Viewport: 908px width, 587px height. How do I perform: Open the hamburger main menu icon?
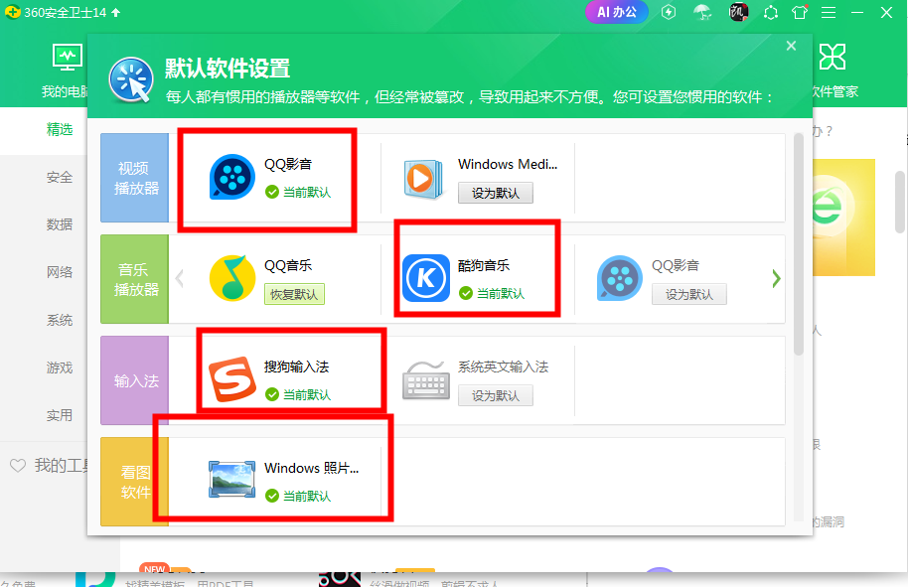[x=829, y=12]
